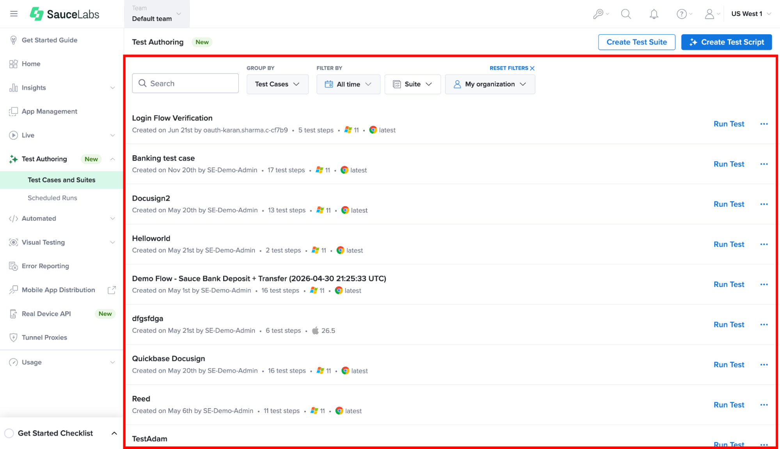
Task: Expand the Live sidebar section
Action: click(112, 135)
